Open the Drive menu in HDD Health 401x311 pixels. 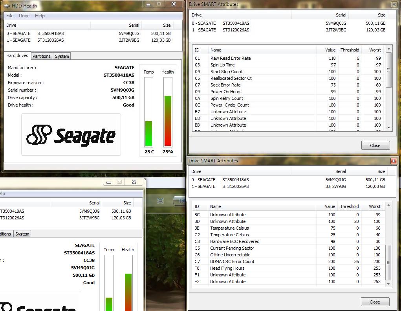pyautogui.click(x=24, y=16)
